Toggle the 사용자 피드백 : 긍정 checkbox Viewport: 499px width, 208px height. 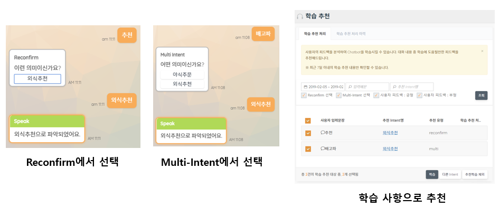376,95
